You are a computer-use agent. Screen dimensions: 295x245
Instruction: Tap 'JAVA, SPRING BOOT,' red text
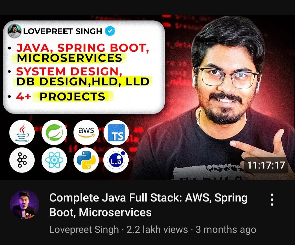pos(83,48)
